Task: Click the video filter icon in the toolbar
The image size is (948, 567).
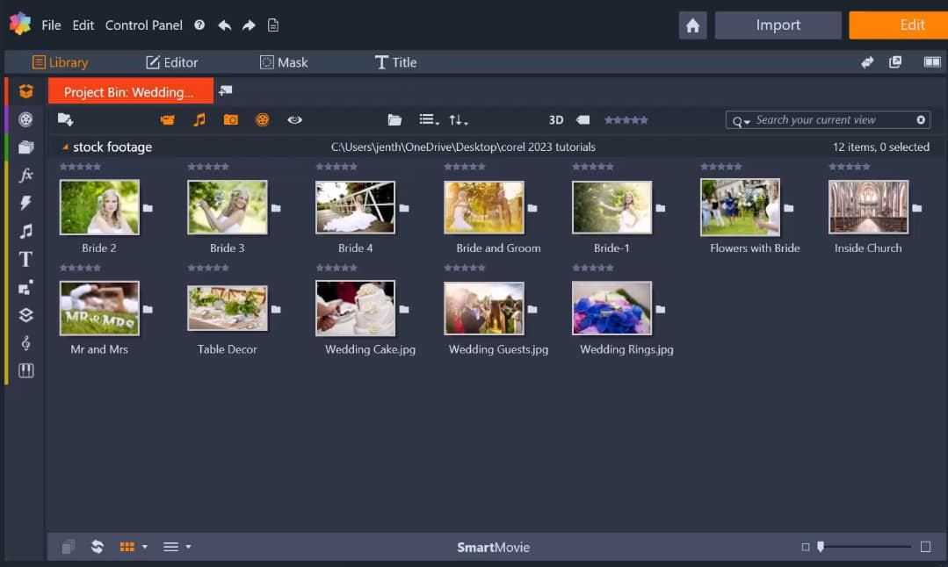Action: coord(166,119)
